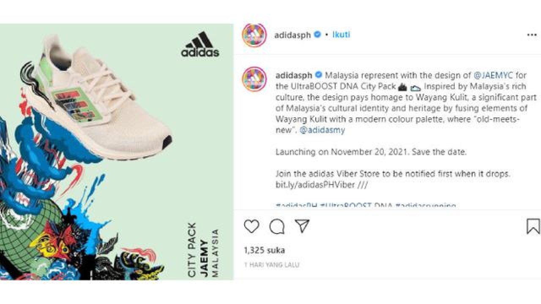Screen dimensions: 541x304
Task: Follow the account via the Ikuti link
Action: click(342, 35)
